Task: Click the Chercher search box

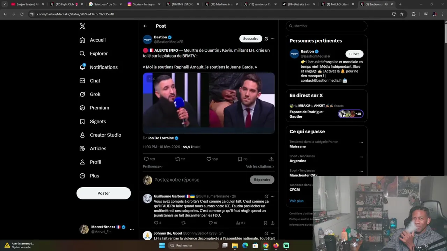Action: coord(327,26)
